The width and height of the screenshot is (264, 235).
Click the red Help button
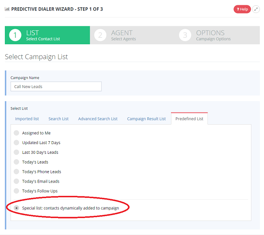point(242,9)
